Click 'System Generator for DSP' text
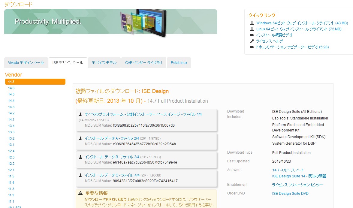353x208 pixels. pyautogui.click(x=294, y=143)
